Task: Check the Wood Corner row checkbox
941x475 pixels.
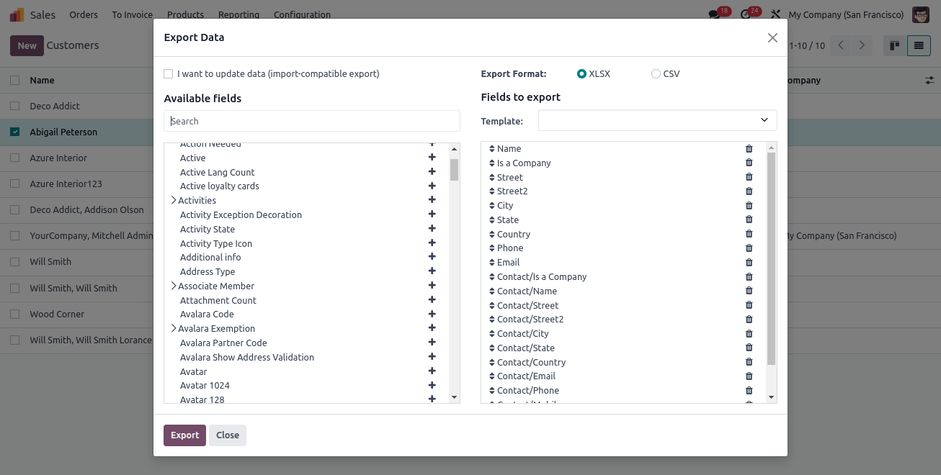Action: point(15,314)
